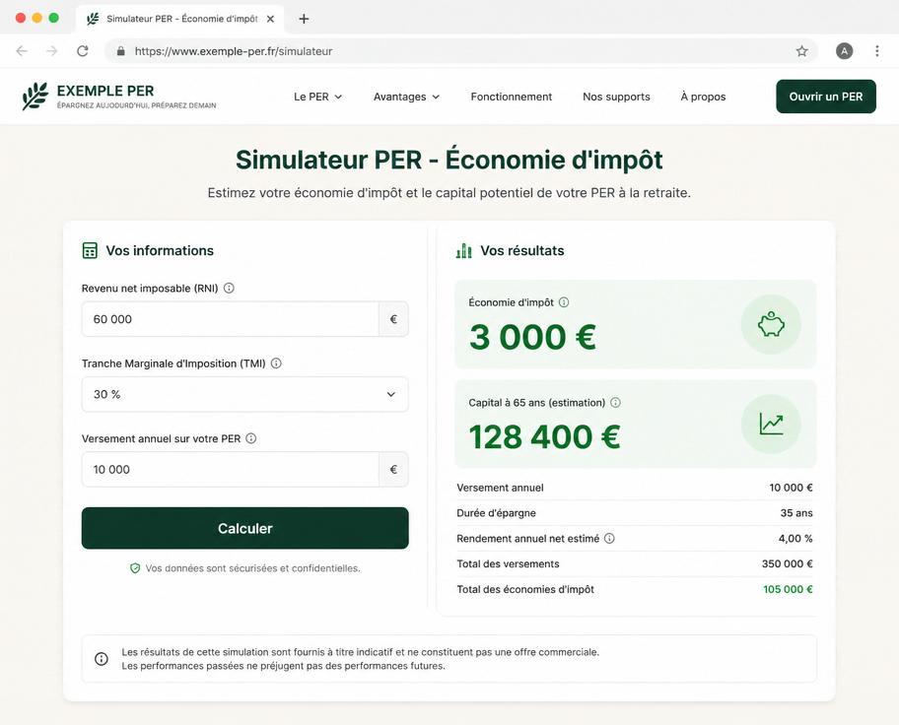Open the À propos page
The image size is (899, 725).
703,97
